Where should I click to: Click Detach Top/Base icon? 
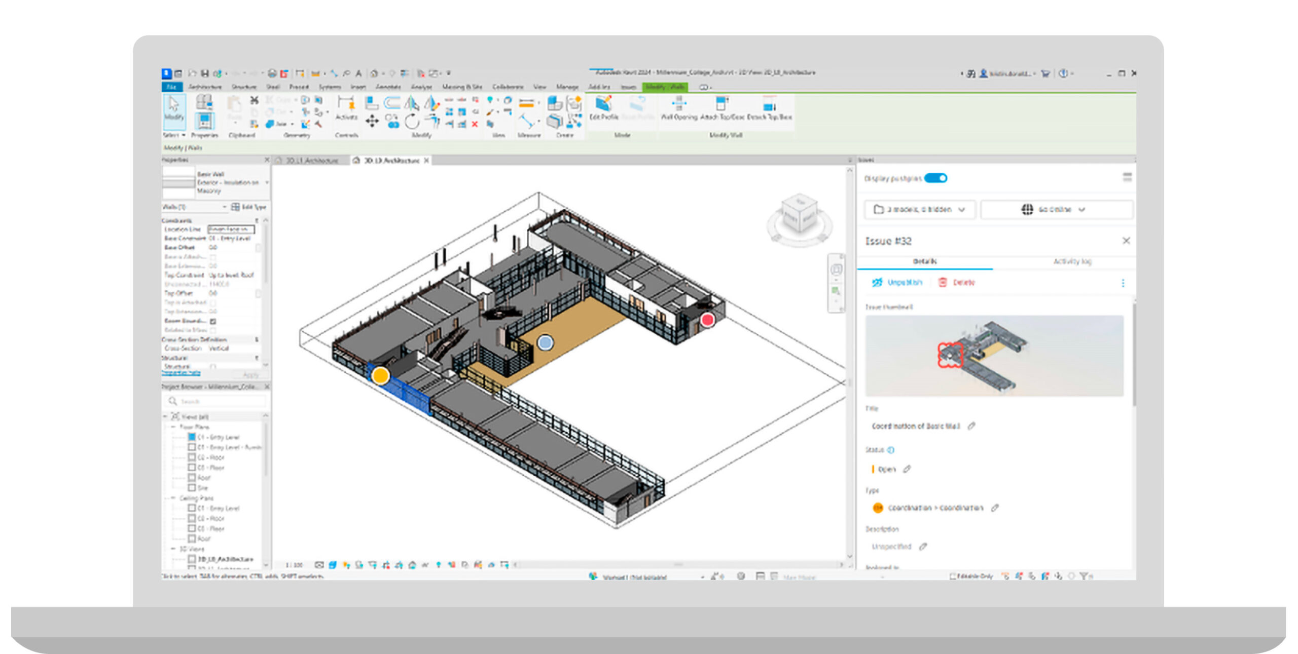point(769,106)
